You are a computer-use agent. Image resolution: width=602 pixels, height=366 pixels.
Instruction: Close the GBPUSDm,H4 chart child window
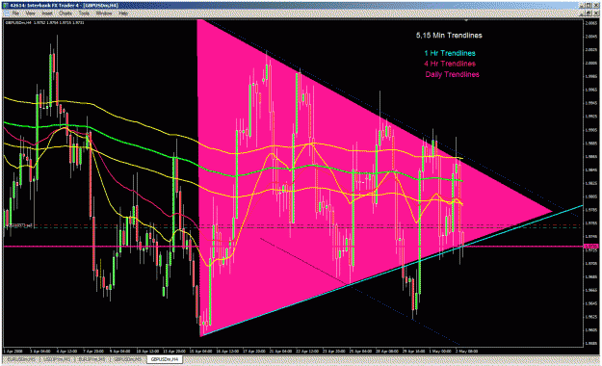[x=595, y=13]
